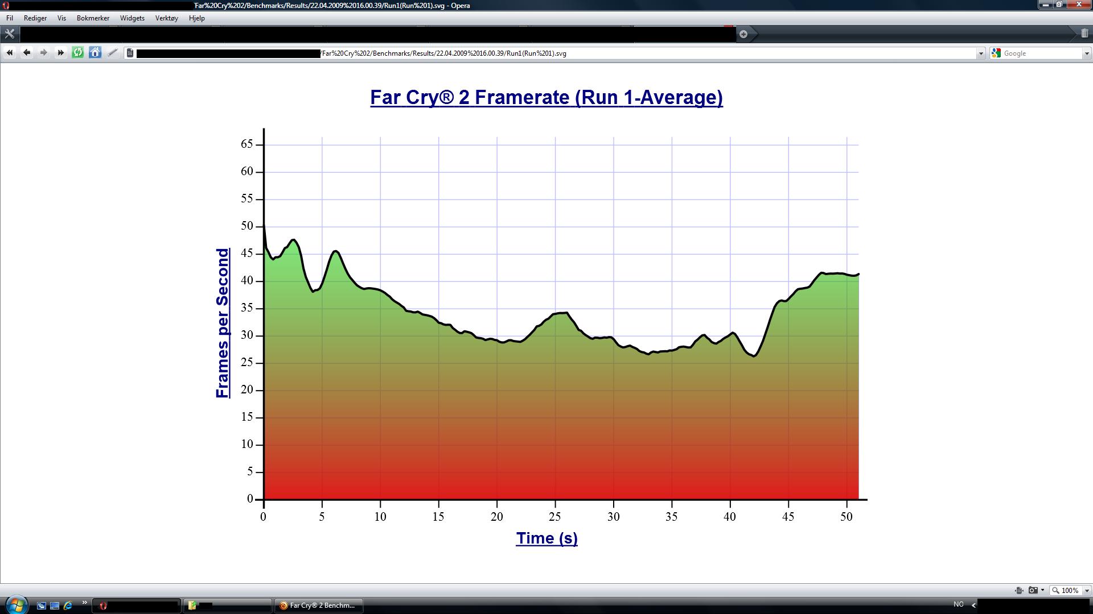Screen dimensions: 1093x614
Task: Click the Frames per Second axis label
Action: pyautogui.click(x=223, y=323)
